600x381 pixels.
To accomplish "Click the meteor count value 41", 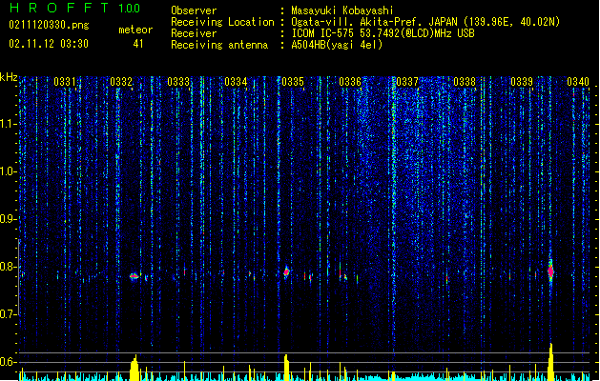I will (138, 44).
